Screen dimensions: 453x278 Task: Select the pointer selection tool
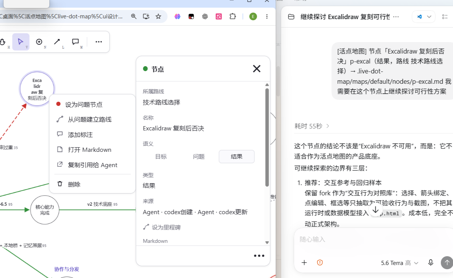[x=21, y=42]
